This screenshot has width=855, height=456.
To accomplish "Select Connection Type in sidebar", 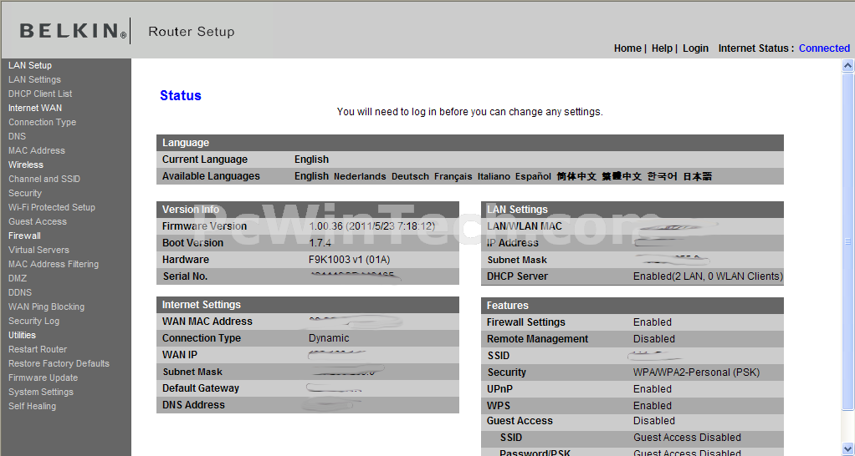I will tap(42, 122).
